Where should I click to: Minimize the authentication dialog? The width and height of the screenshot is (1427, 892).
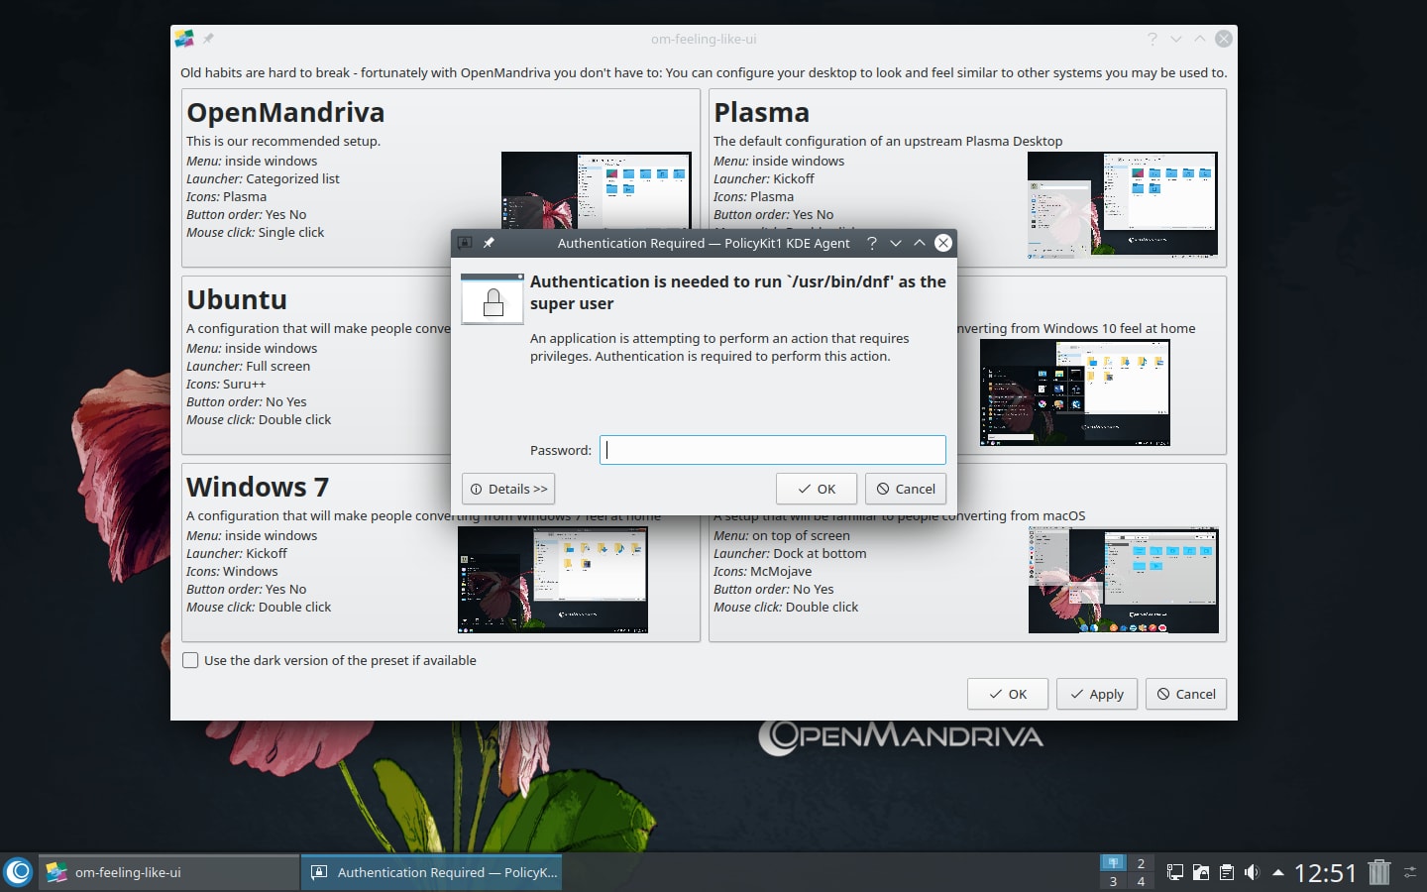(896, 243)
